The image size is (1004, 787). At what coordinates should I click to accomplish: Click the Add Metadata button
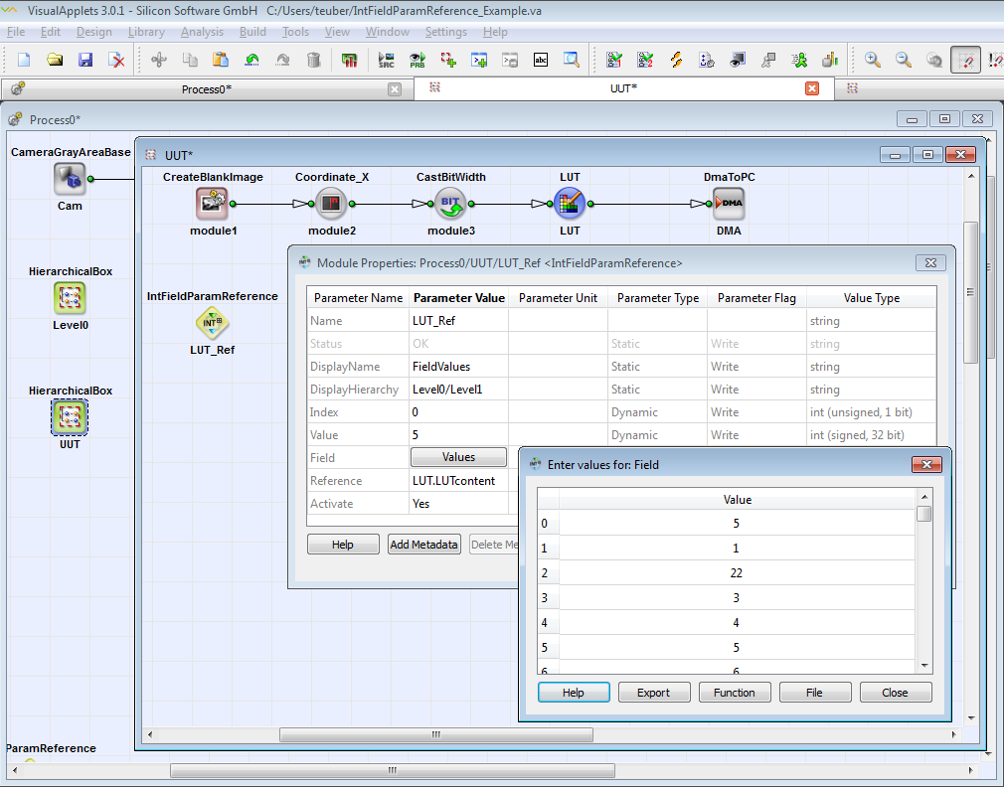tap(423, 545)
